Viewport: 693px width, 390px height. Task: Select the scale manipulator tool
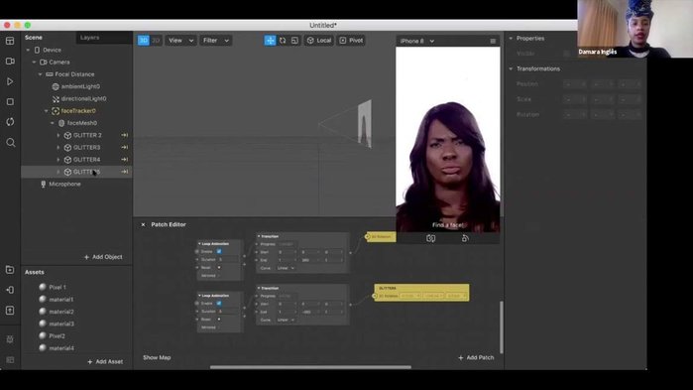point(294,41)
